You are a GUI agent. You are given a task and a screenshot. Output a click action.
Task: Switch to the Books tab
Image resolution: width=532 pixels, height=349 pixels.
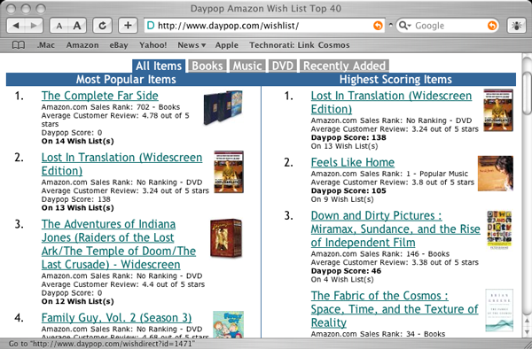[x=207, y=66]
